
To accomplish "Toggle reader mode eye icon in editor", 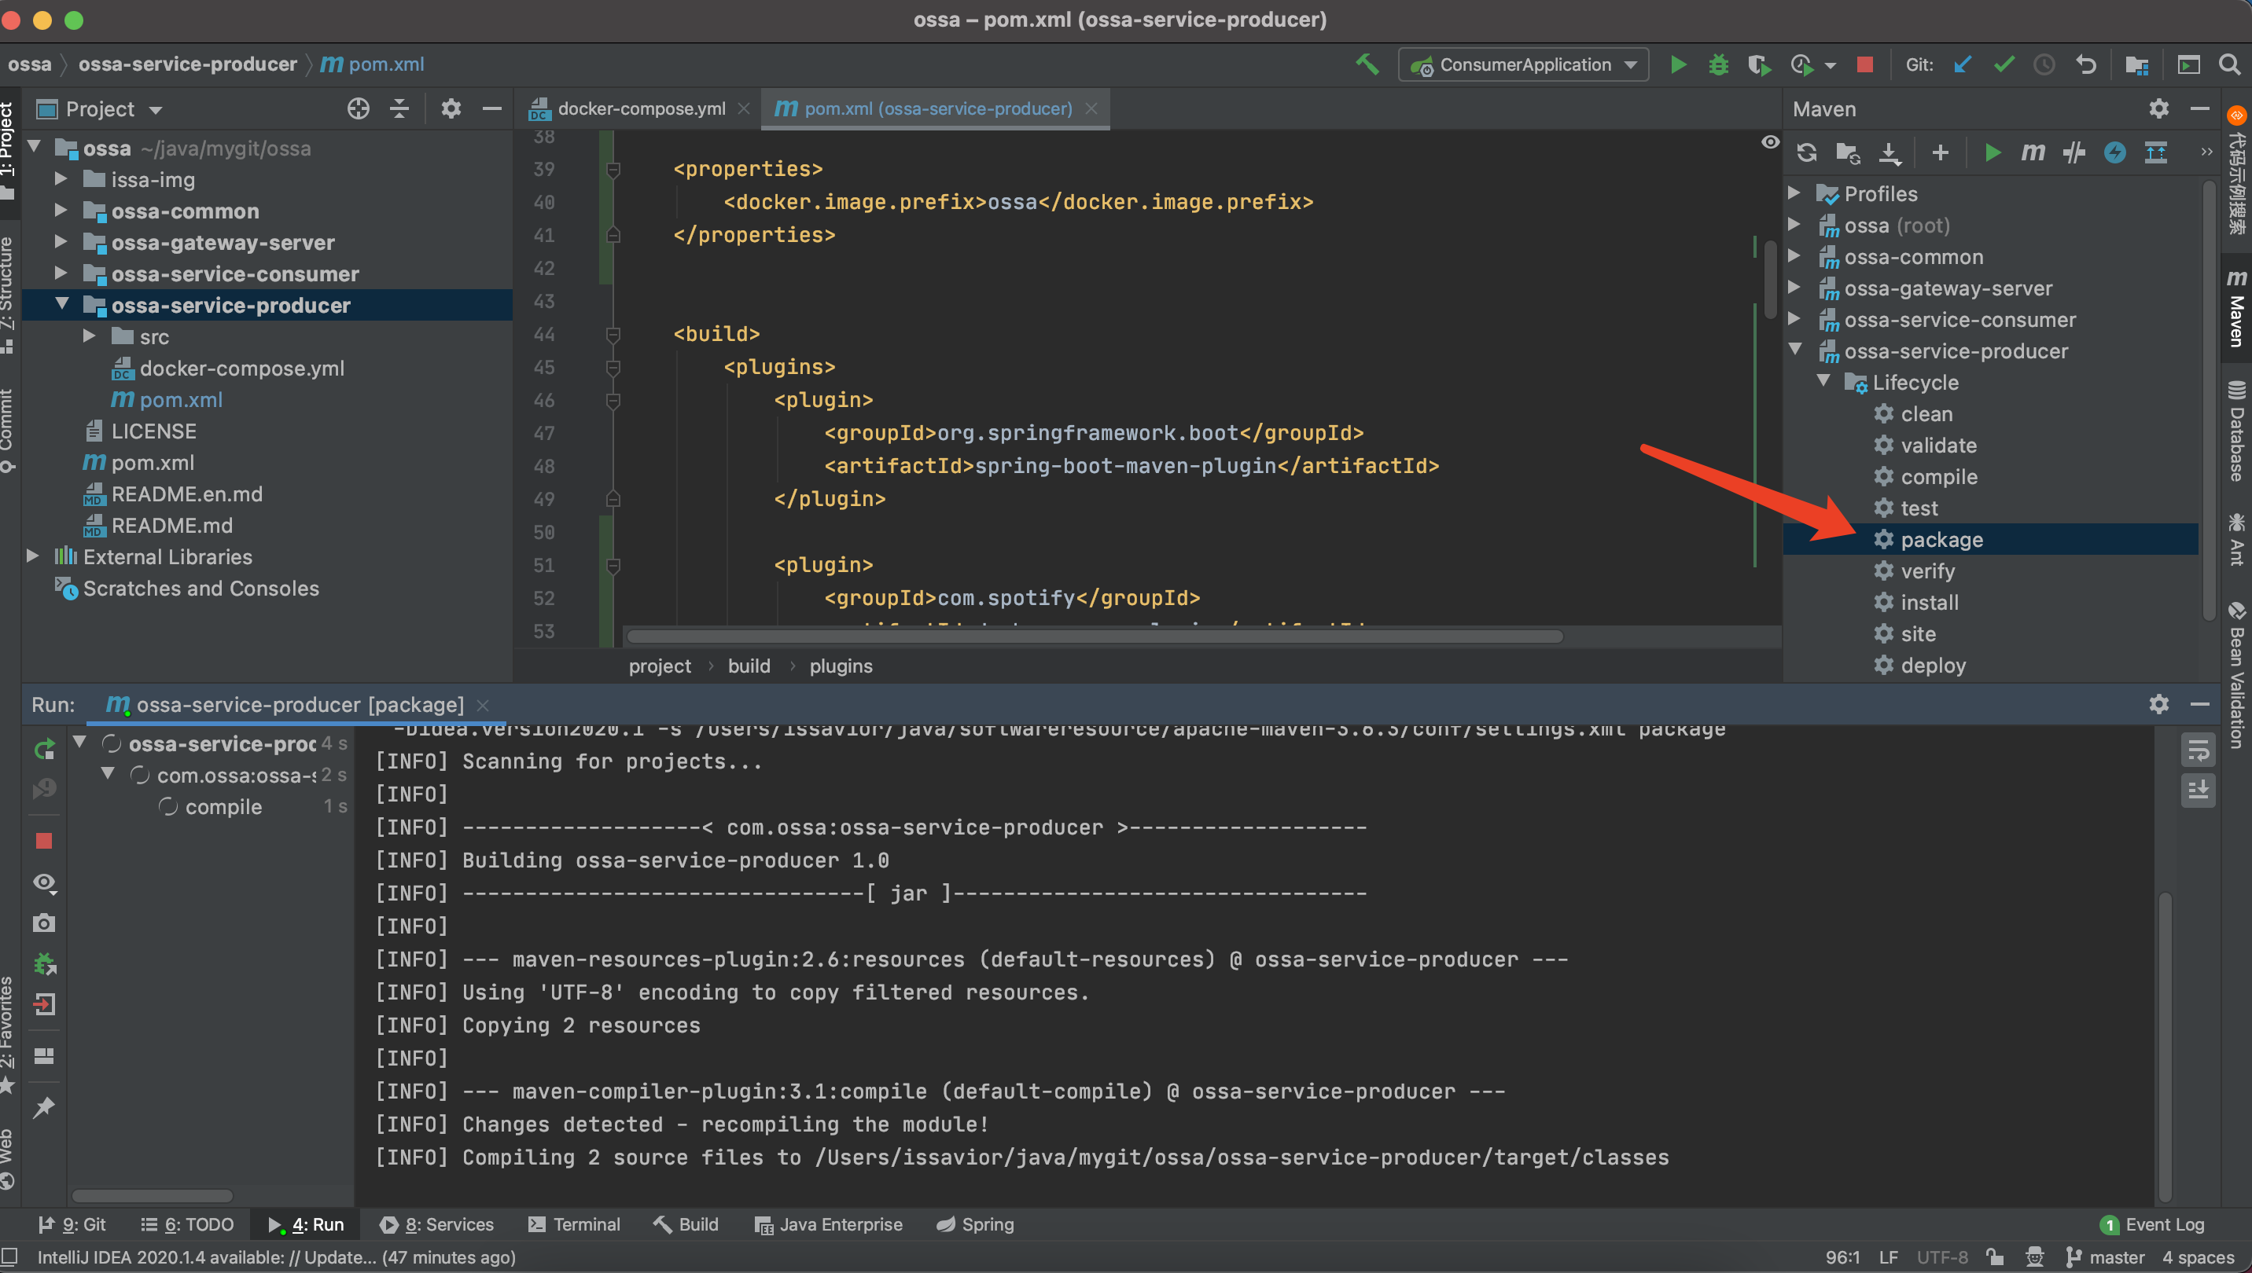I will (1770, 141).
